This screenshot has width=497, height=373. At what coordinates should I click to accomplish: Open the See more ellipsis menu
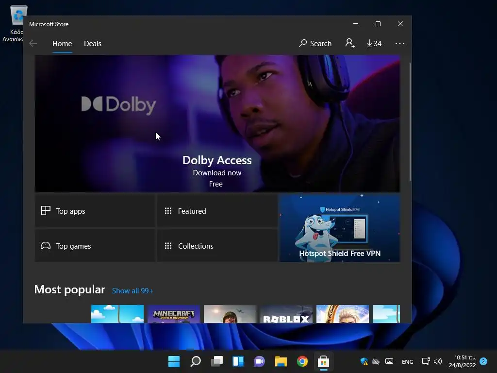400,43
